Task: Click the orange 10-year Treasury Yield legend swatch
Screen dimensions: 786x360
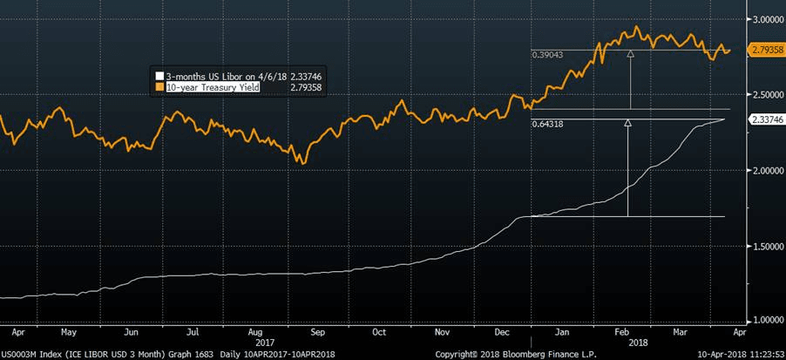Action: coord(159,87)
